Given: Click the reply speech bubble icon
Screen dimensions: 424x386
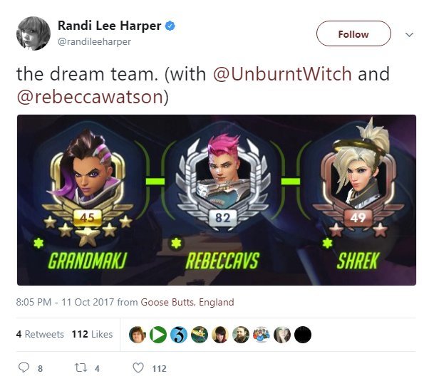Looking at the screenshot, I should coord(24,367).
